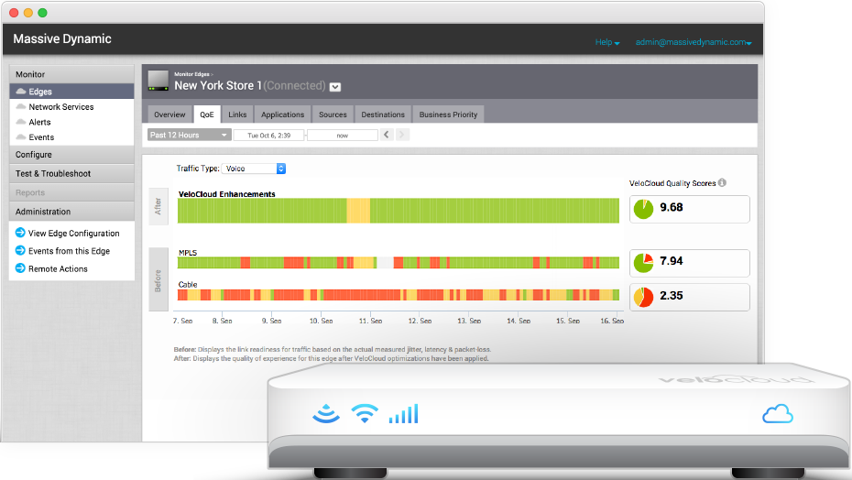
Task: Switch to the Links tab
Action: point(237,115)
